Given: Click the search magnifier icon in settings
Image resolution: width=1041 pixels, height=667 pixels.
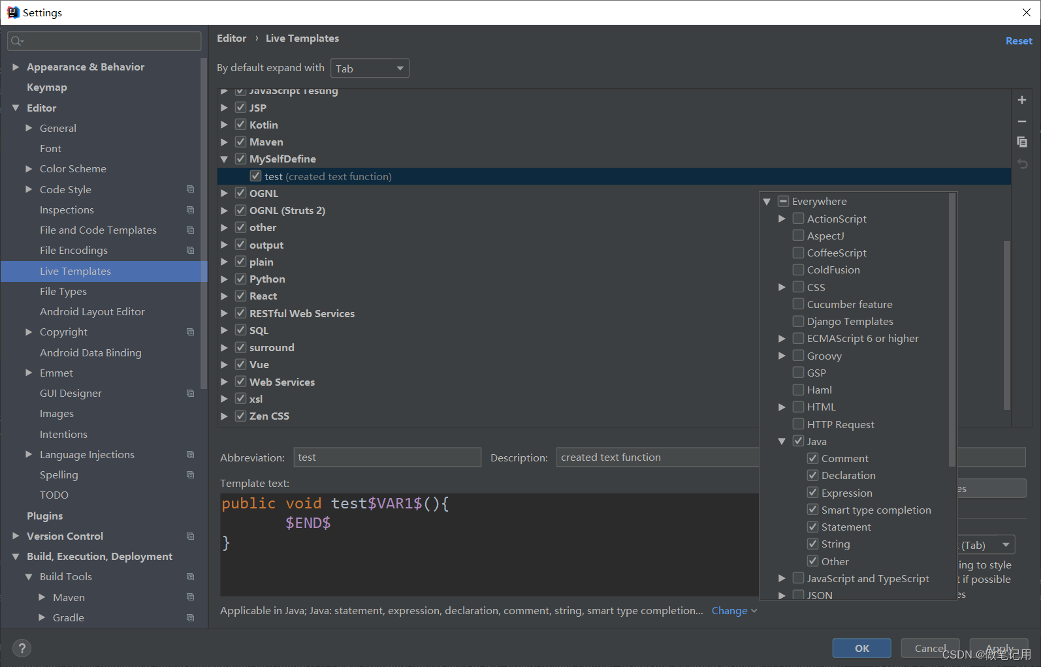Looking at the screenshot, I should tap(17, 41).
